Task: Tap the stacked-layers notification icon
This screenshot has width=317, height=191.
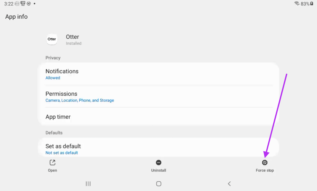Action: 17,4
